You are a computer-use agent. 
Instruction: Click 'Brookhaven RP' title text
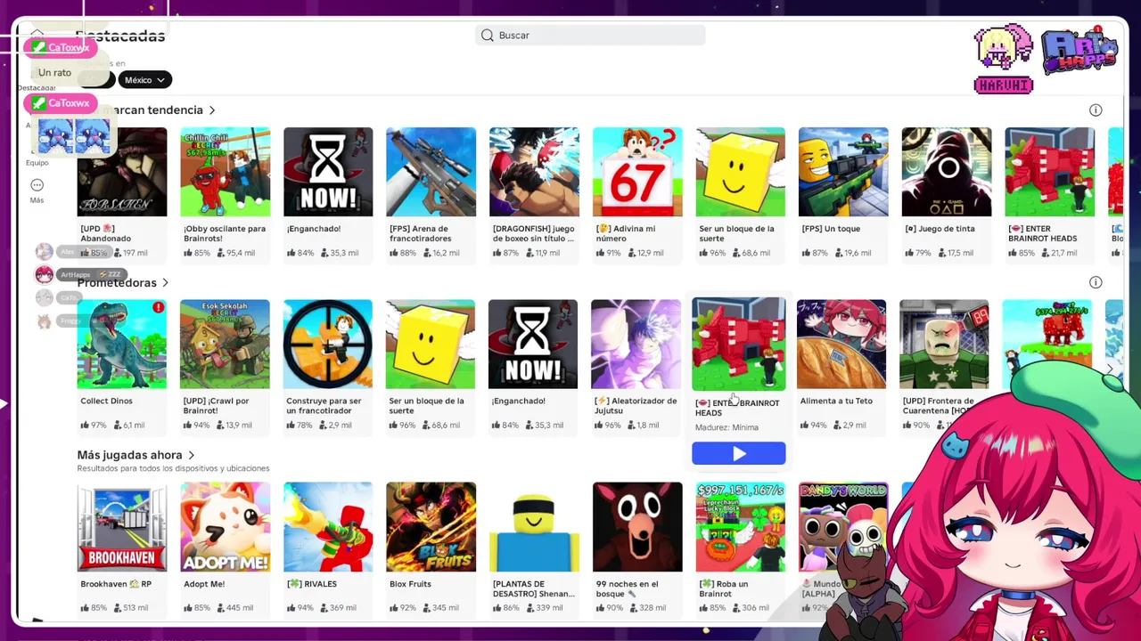116,584
